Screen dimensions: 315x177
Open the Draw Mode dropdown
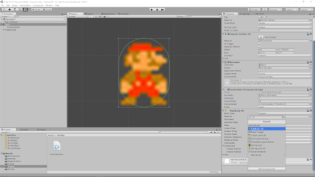pyautogui.click(x=284, y=23)
